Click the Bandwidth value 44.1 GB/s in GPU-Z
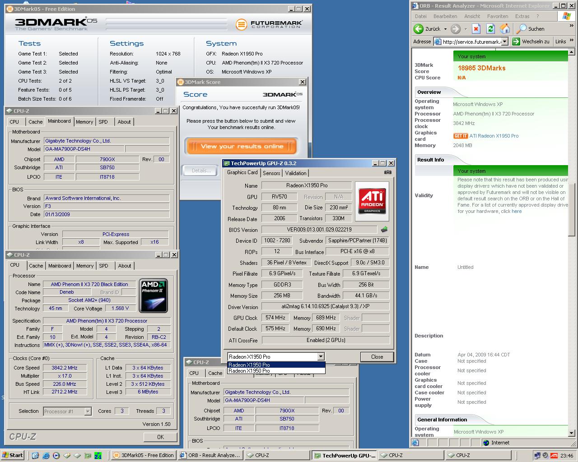 tap(366, 296)
